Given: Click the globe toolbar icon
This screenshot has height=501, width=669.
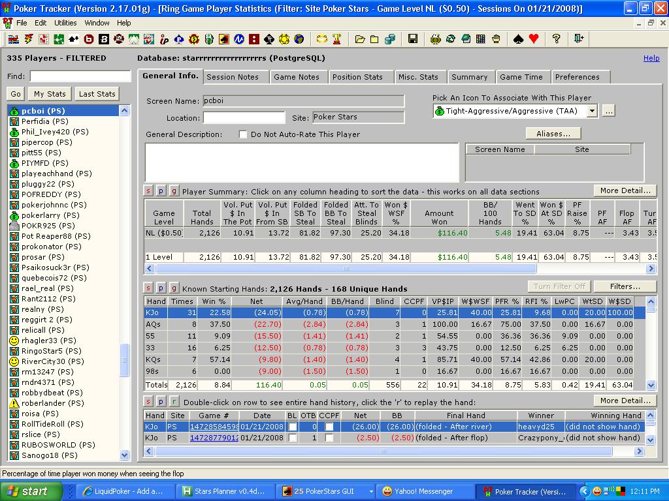Looking at the screenshot, I should point(299,39).
